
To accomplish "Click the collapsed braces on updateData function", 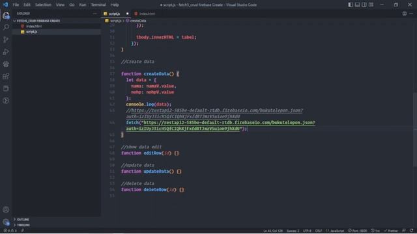I will [x=179, y=172].
